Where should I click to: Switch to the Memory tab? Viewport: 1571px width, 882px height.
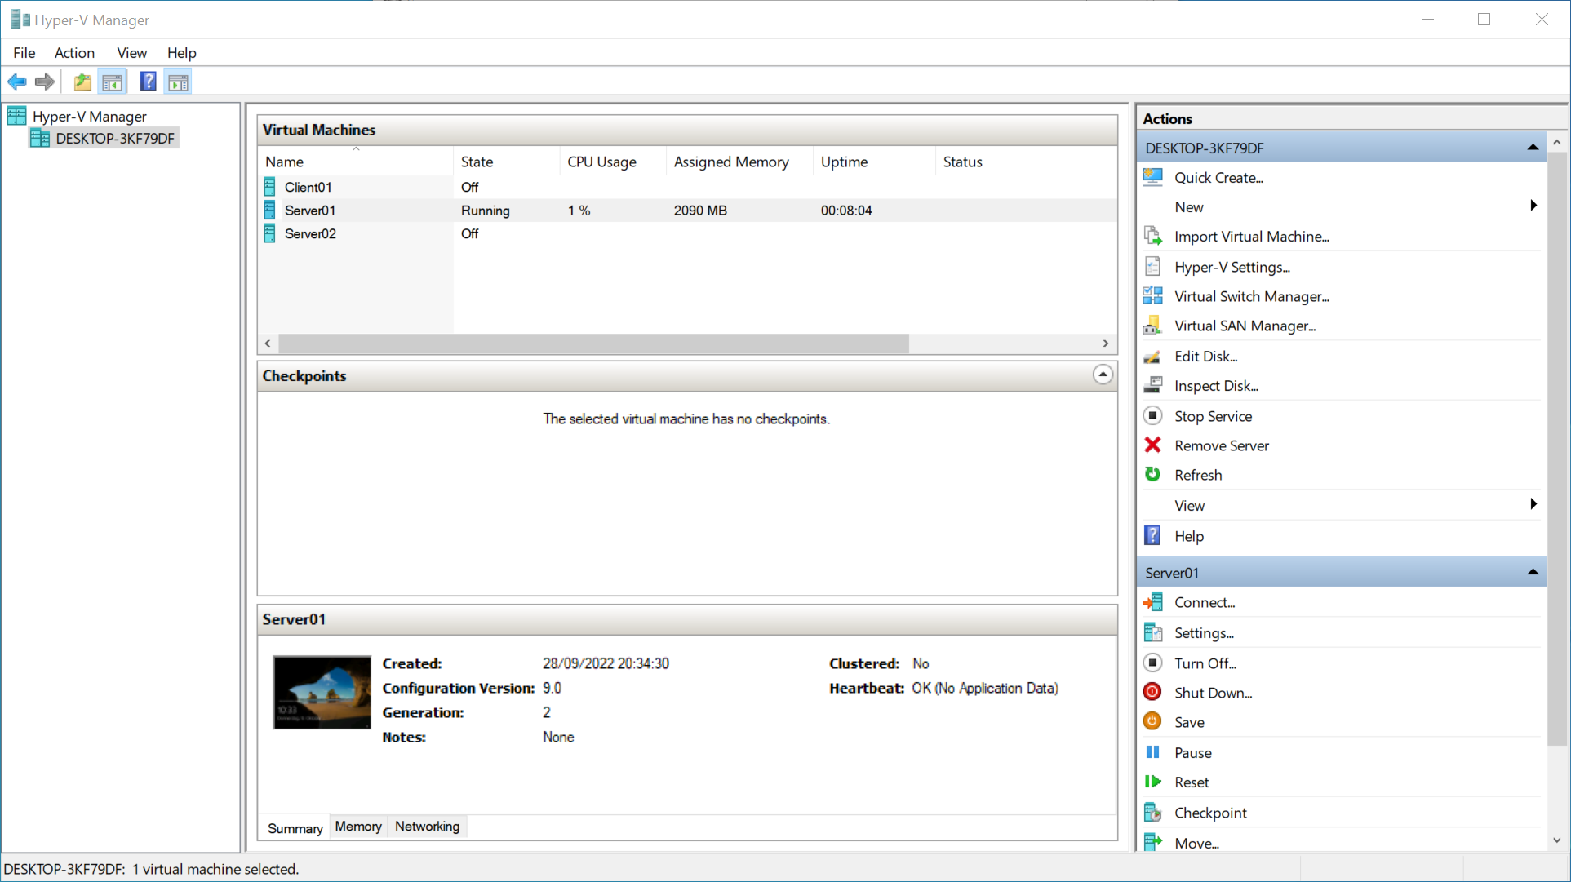[358, 827]
